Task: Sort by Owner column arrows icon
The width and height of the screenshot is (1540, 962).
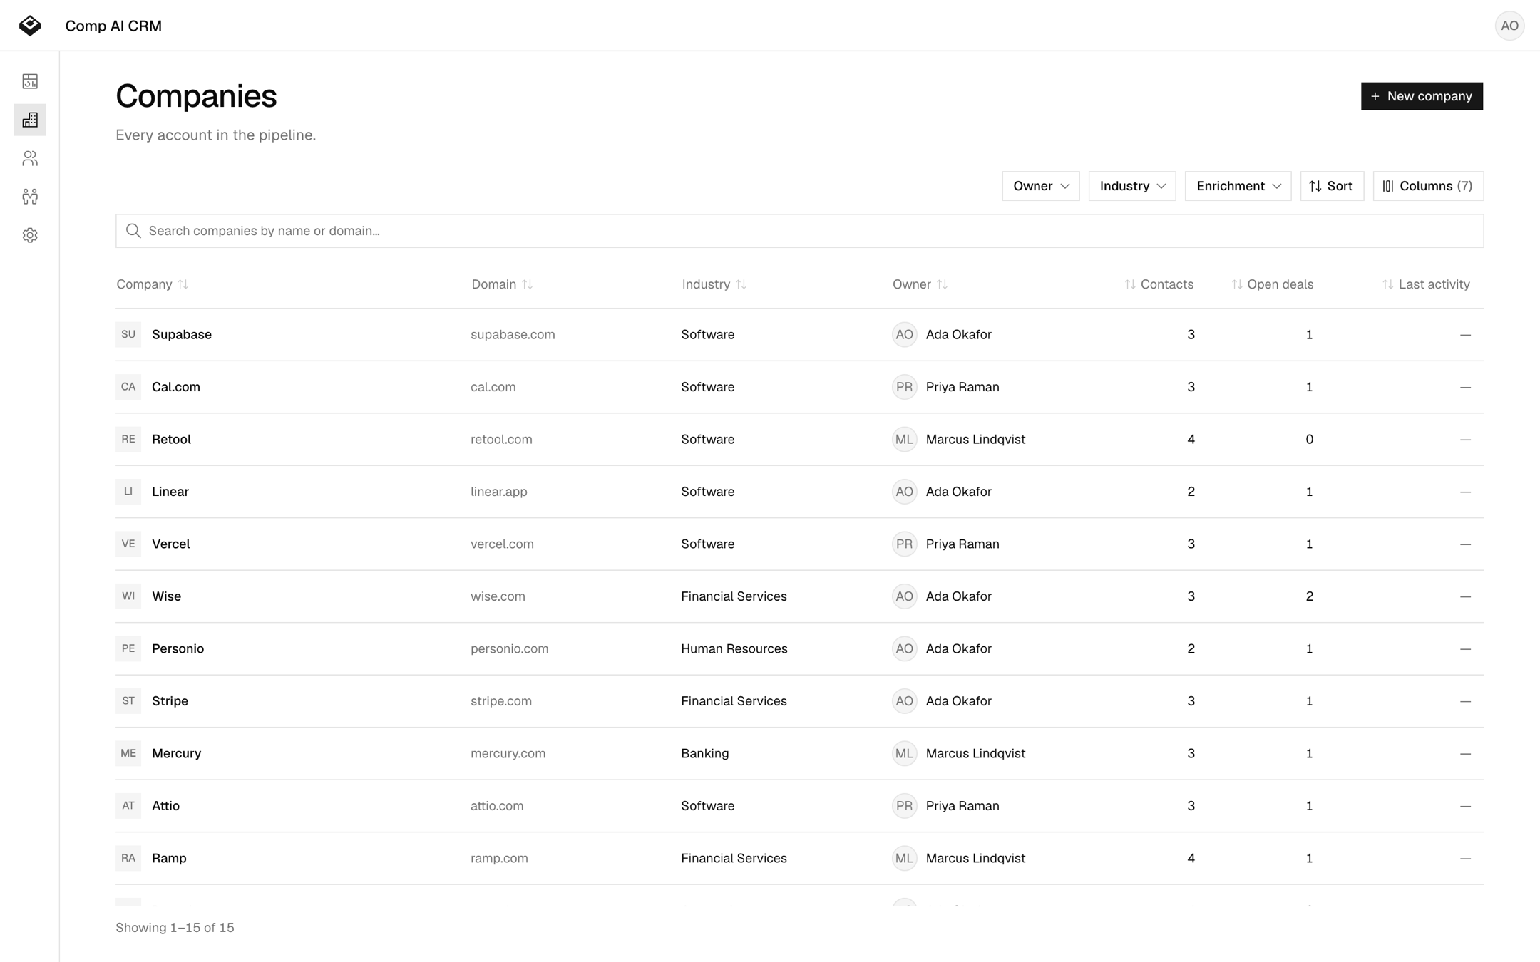Action: tap(943, 284)
